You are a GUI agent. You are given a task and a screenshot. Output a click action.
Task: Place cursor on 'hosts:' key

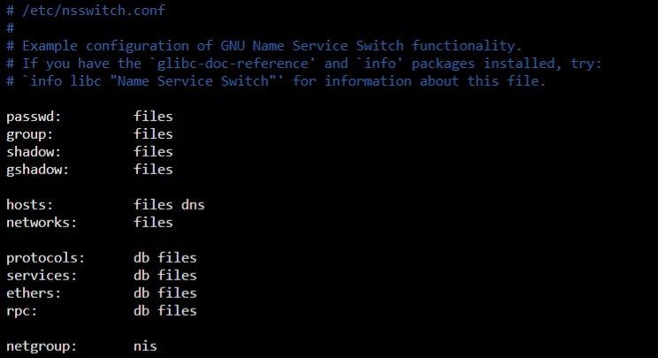30,204
